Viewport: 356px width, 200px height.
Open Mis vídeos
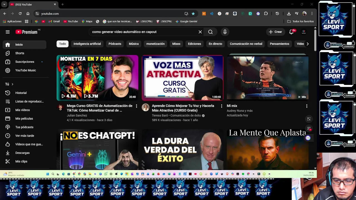[24, 110]
